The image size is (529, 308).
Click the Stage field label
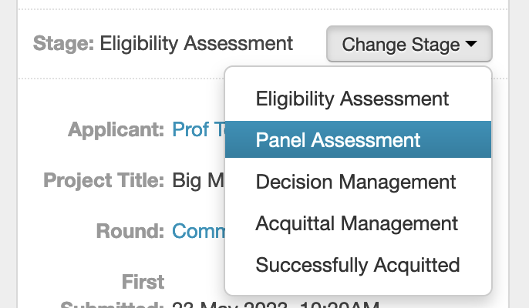(x=63, y=42)
